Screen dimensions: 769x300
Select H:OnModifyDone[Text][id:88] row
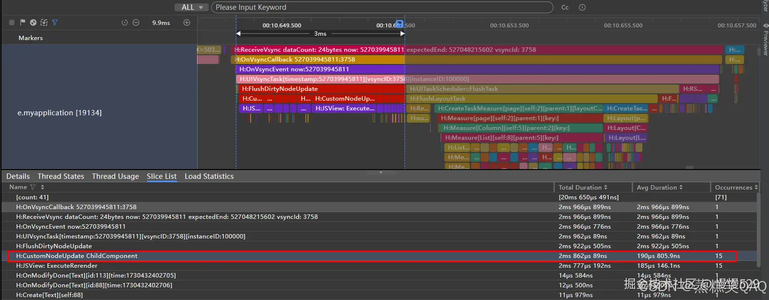pyautogui.click(x=379, y=285)
